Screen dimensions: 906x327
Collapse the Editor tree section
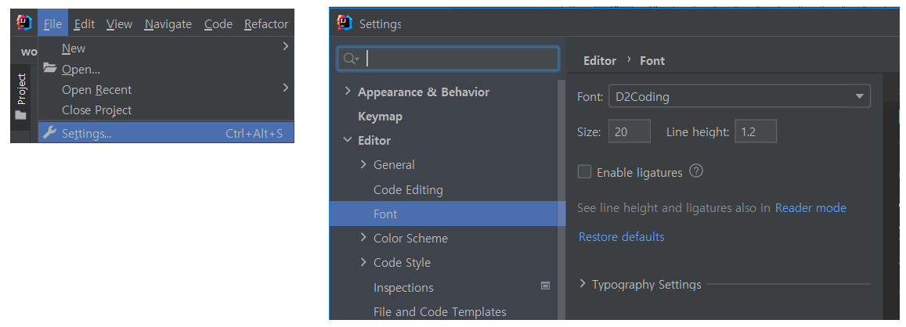347,140
